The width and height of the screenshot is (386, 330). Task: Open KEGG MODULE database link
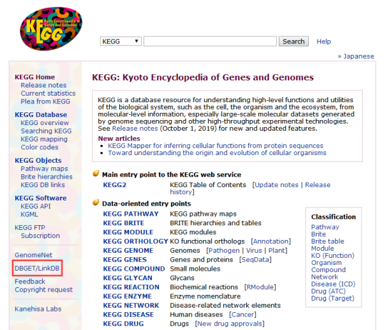pyautogui.click(x=128, y=232)
